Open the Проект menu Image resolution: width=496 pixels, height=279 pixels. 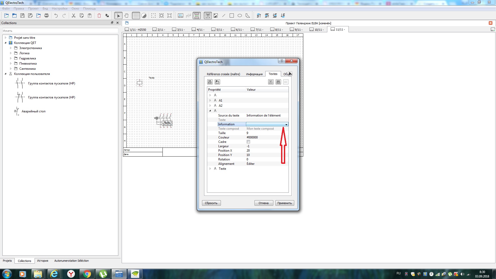click(33, 9)
